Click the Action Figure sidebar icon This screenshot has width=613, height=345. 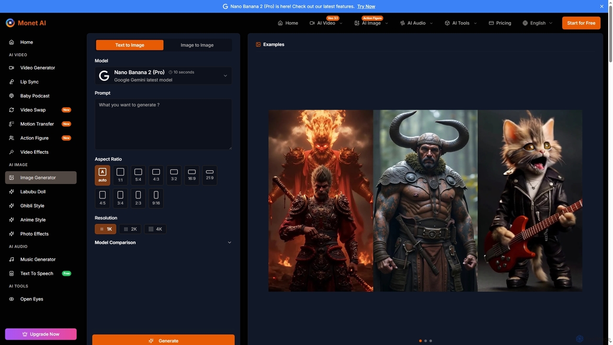[11, 138]
